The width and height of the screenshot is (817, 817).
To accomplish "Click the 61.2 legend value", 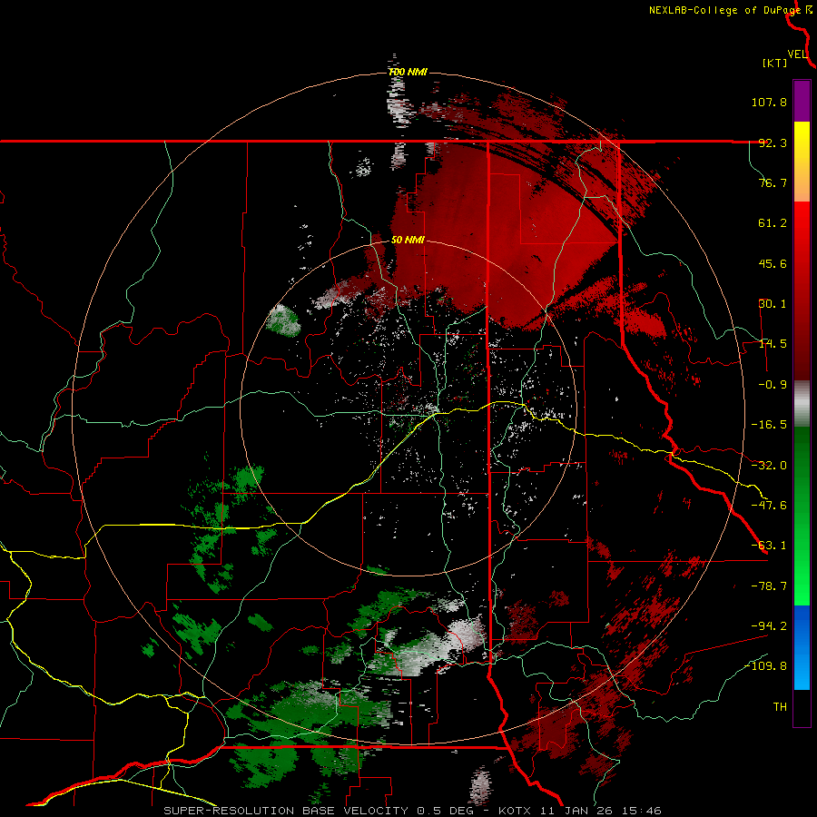I will click(773, 223).
